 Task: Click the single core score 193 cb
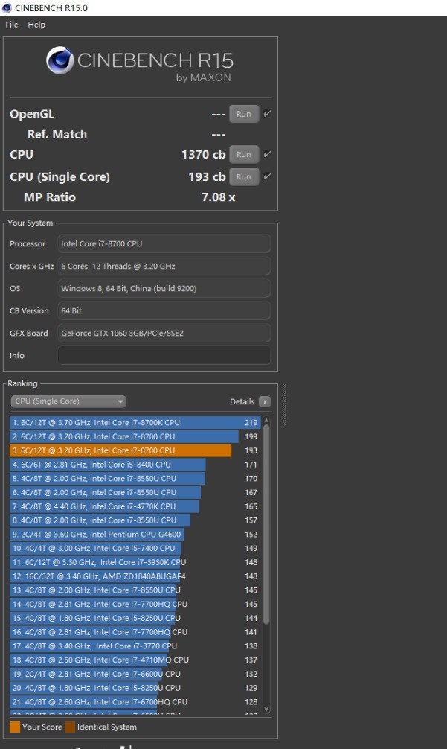click(x=207, y=176)
